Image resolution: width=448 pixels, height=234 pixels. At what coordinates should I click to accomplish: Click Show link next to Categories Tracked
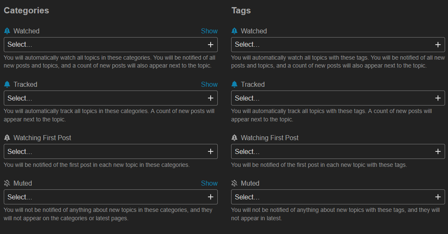pyautogui.click(x=209, y=84)
